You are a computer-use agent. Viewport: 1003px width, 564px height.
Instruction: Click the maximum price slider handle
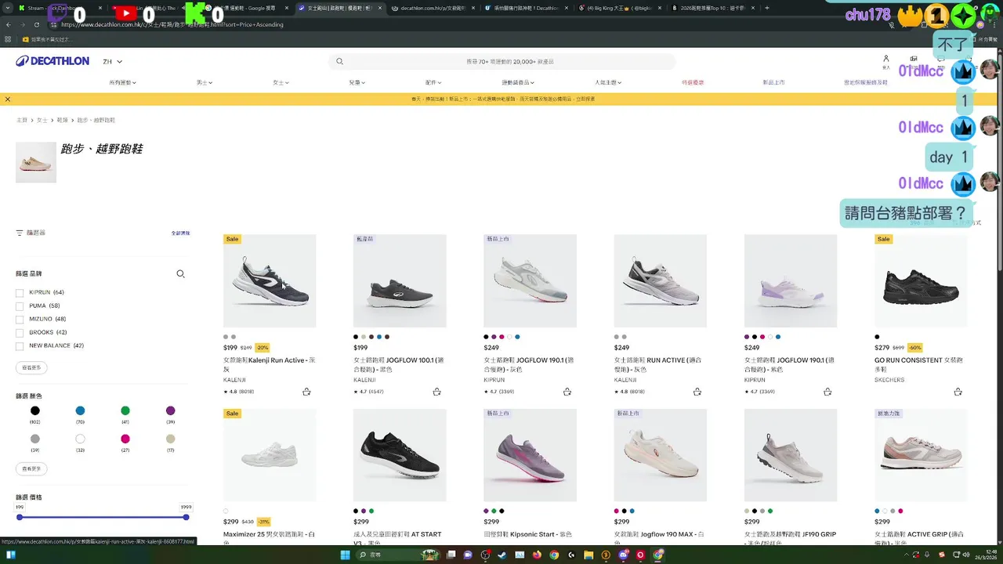[186, 517]
